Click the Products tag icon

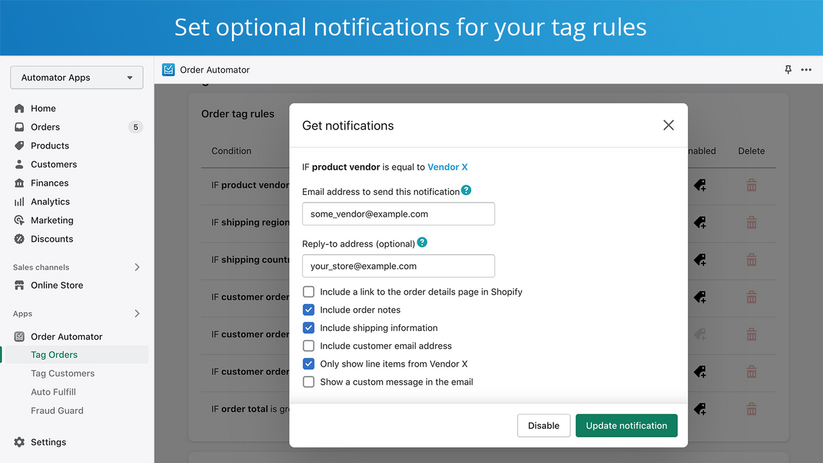19,145
